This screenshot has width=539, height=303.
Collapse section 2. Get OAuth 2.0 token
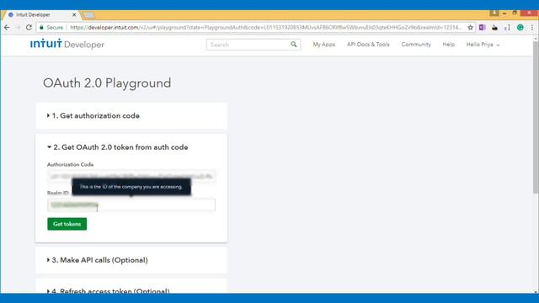(118, 147)
